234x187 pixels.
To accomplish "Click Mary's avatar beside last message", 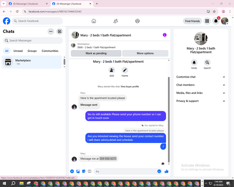I will coord(74,159).
